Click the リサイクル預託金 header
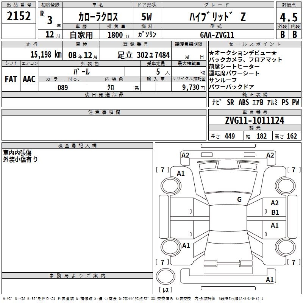 (189, 79)
